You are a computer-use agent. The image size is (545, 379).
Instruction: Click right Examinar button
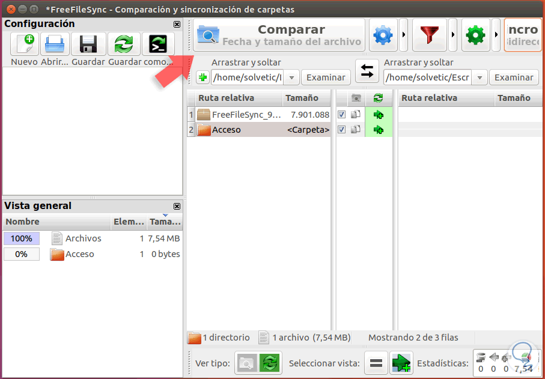514,77
